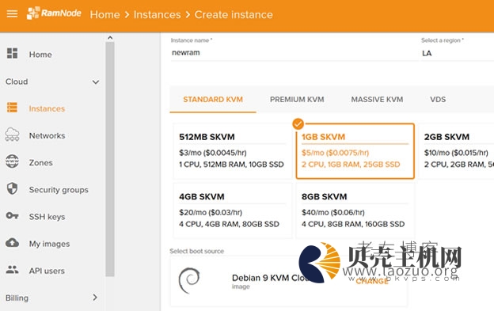This screenshot has width=494, height=311.
Task: Click the Cloud section label
Action: click(17, 82)
